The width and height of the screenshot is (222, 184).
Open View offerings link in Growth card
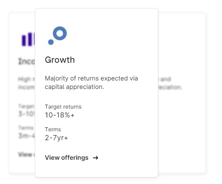(72, 158)
